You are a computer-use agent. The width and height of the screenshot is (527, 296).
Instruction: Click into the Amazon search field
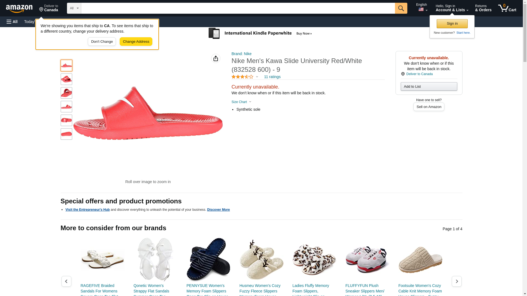238,8
